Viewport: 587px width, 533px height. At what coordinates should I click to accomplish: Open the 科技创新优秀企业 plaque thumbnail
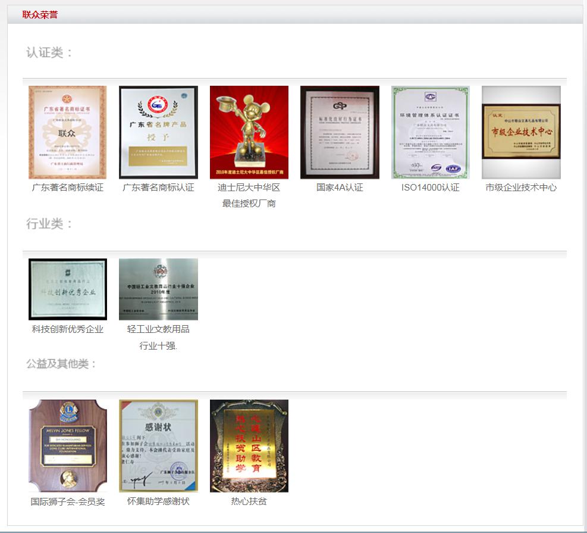(x=68, y=289)
